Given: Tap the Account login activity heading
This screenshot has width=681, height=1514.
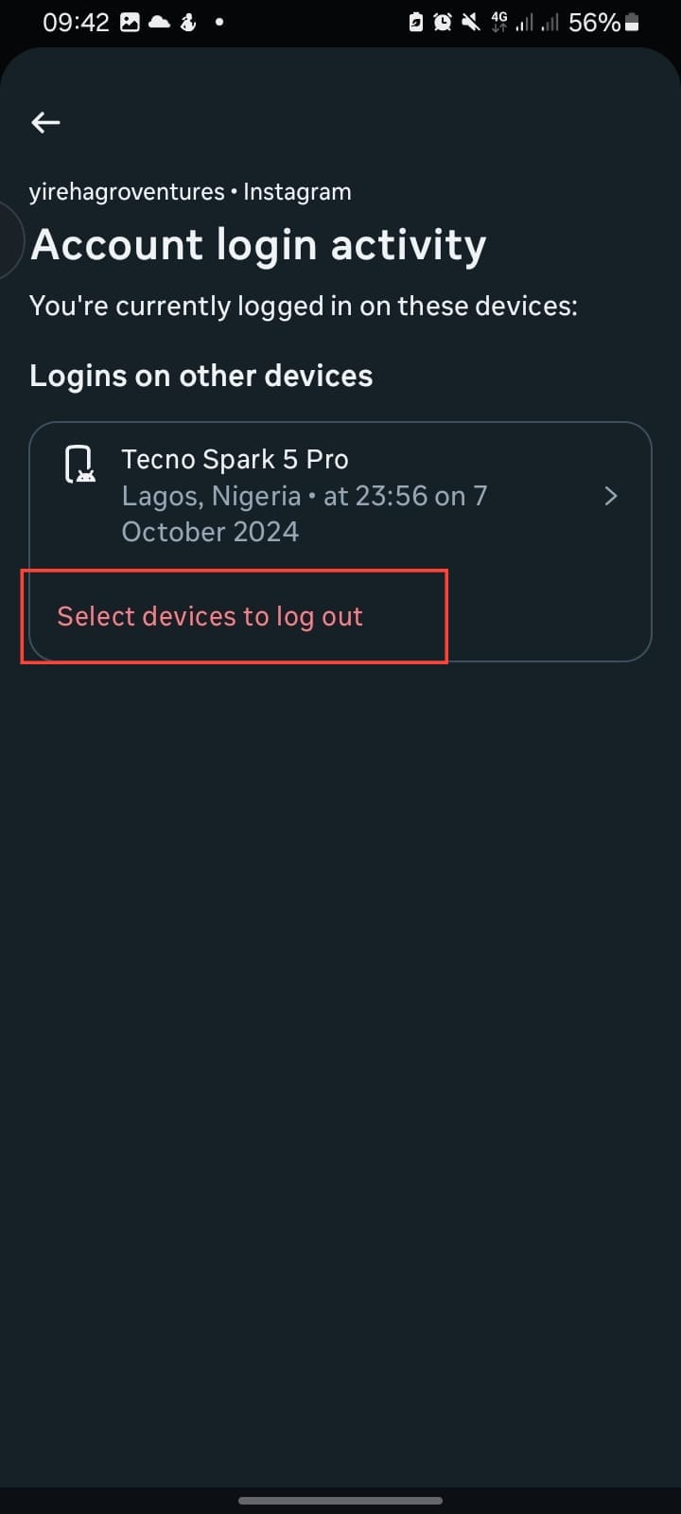Looking at the screenshot, I should point(258,245).
